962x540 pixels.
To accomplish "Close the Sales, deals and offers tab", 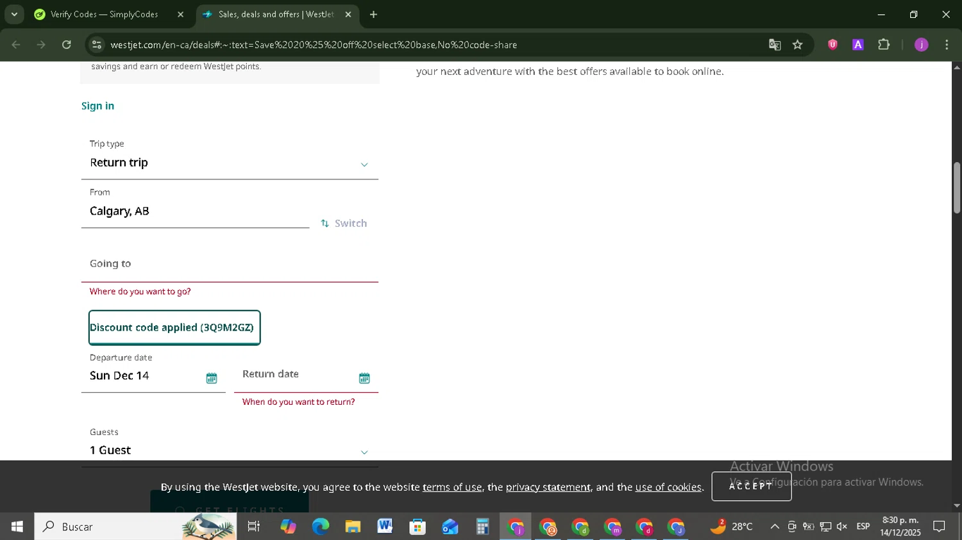I will tap(348, 15).
